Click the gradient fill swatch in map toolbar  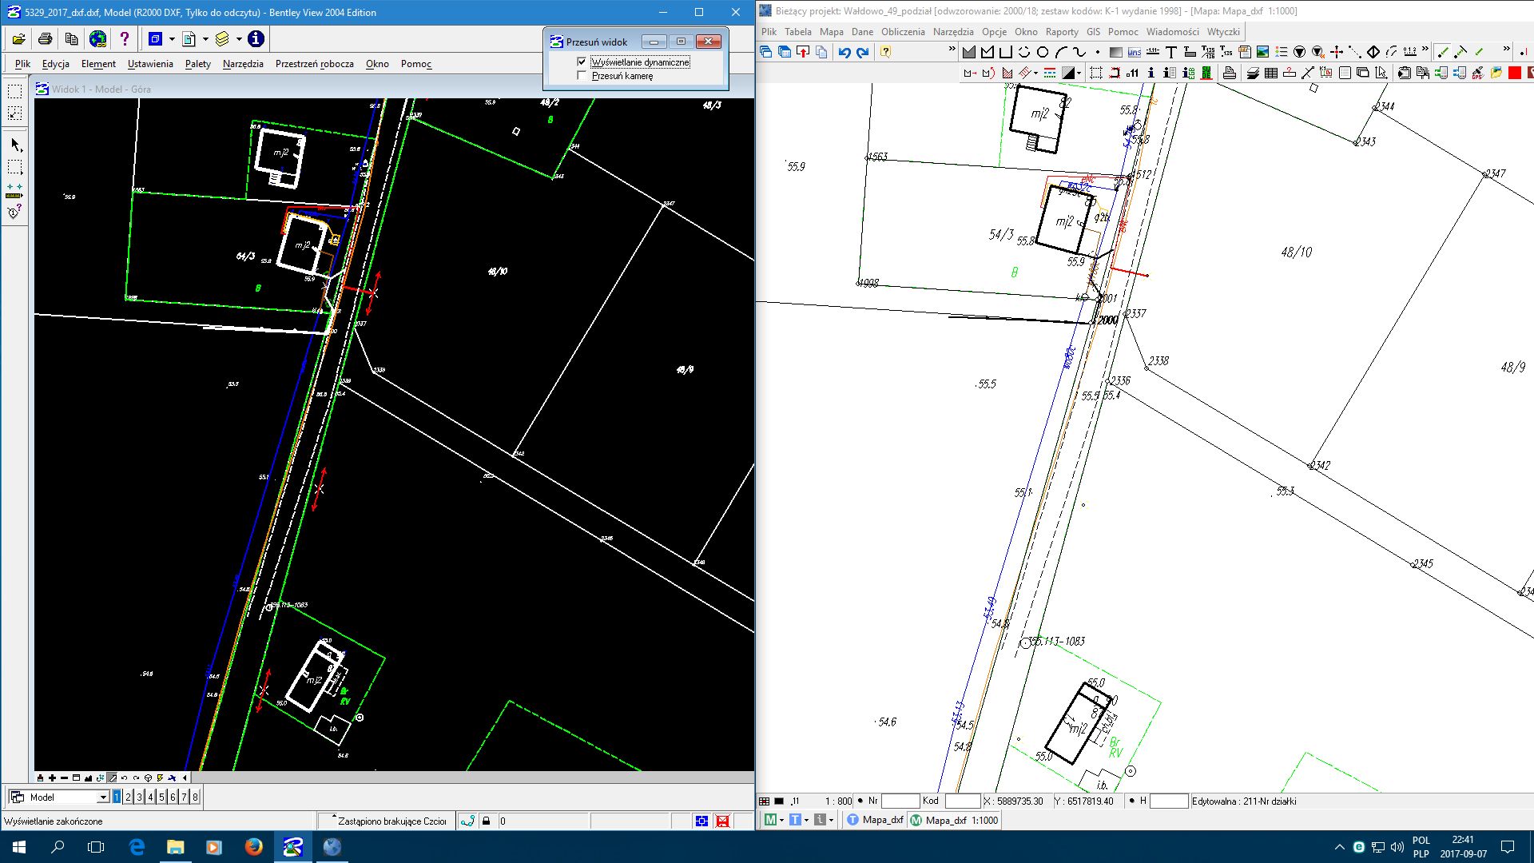1115,52
